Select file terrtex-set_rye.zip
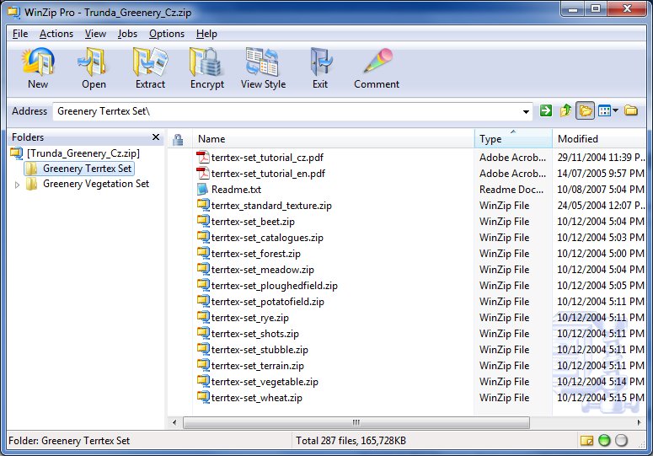The width and height of the screenshot is (653, 456). pyautogui.click(x=250, y=317)
